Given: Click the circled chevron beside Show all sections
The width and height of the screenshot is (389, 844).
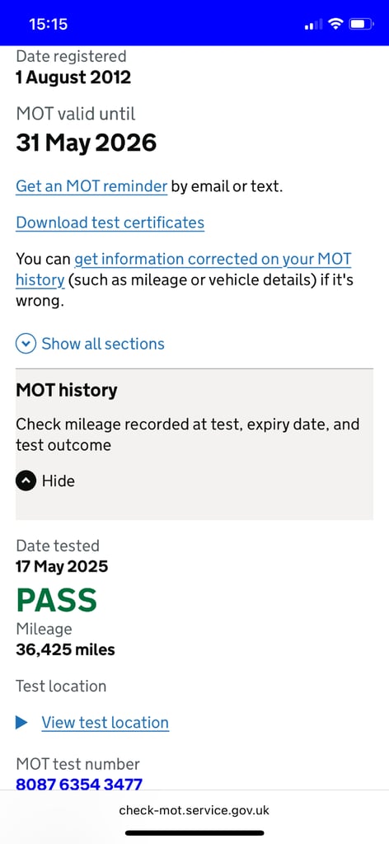Looking at the screenshot, I should click(26, 344).
